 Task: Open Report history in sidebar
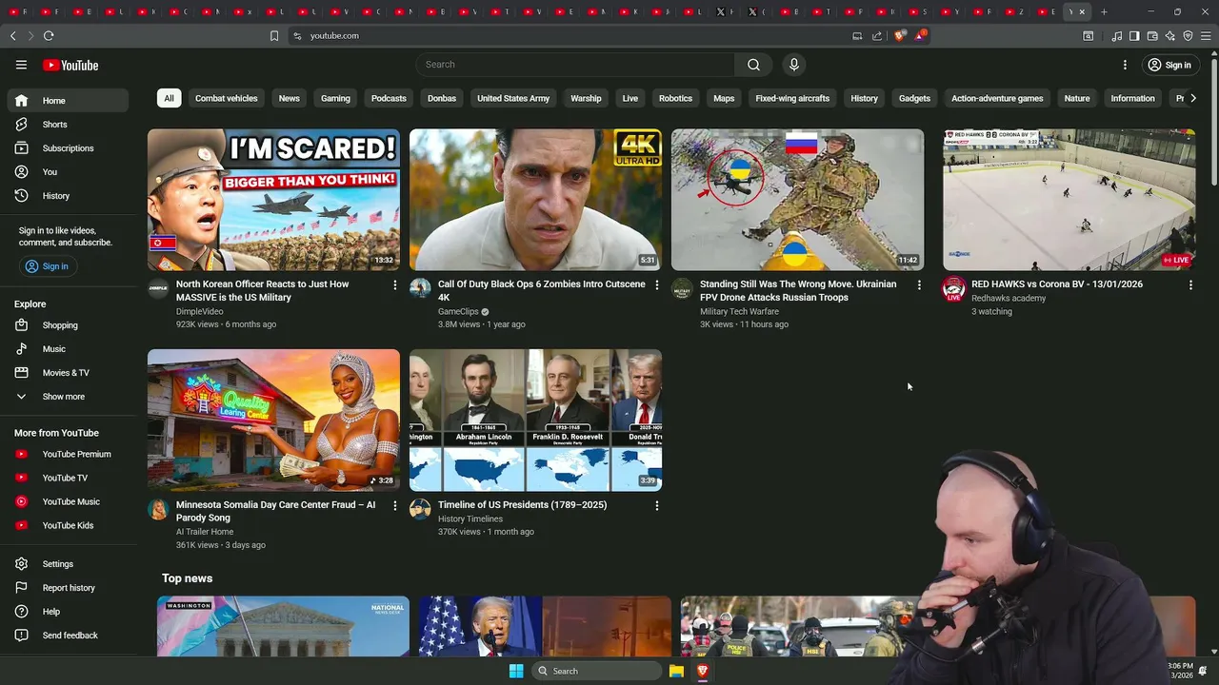67,588
